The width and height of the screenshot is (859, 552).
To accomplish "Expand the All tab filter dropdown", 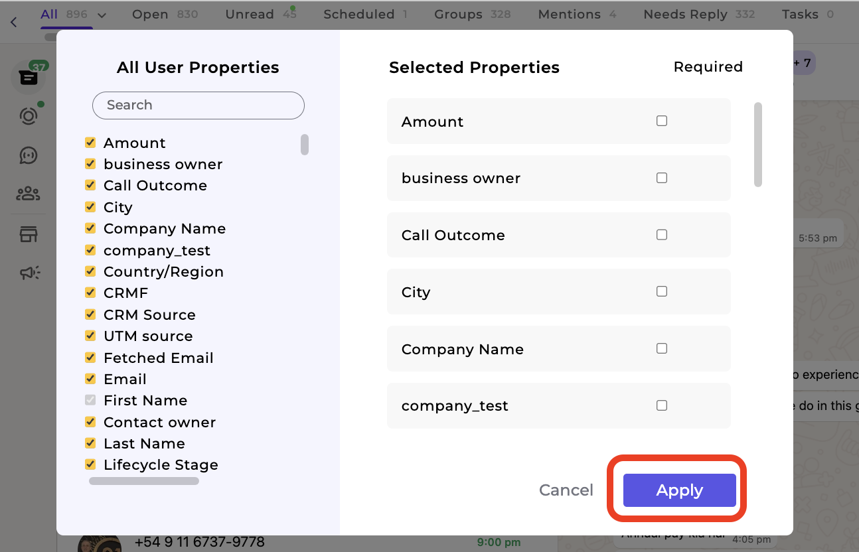I will pos(101,13).
